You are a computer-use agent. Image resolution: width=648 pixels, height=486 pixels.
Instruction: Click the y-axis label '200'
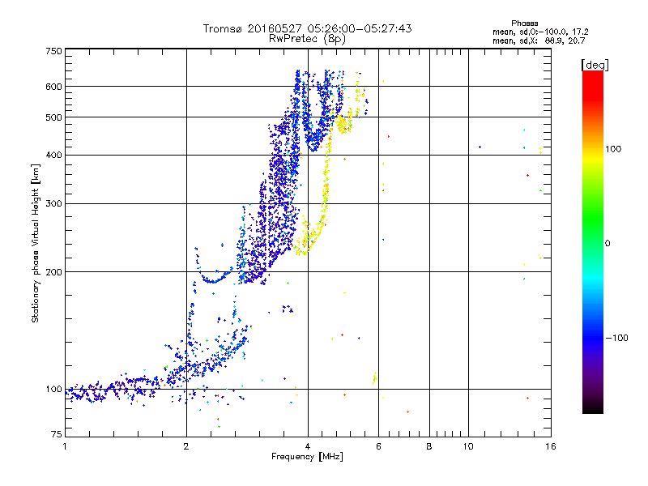53,272
